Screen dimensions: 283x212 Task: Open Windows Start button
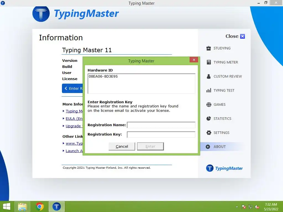tap(7, 206)
